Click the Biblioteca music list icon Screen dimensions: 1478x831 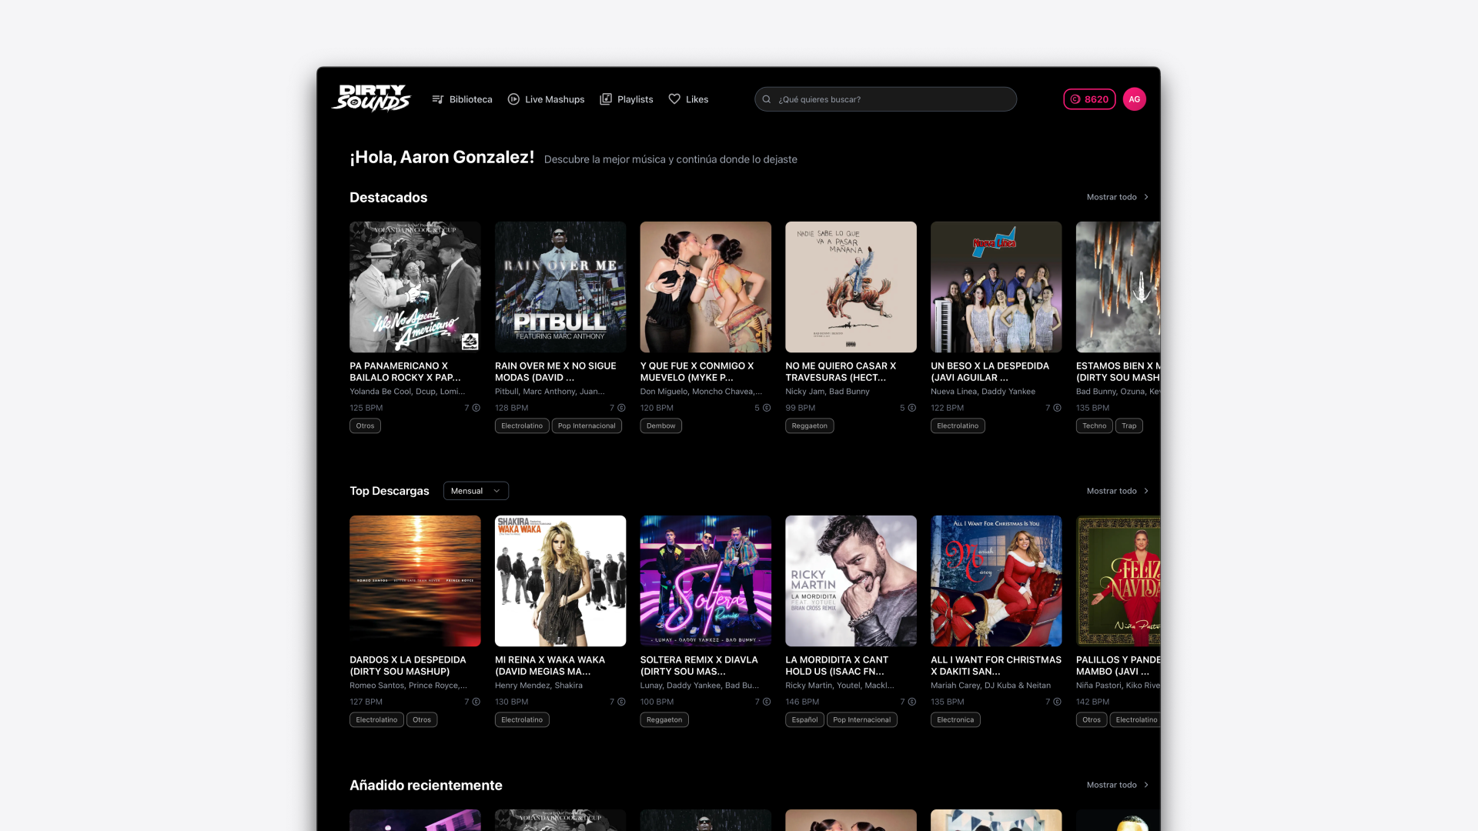[438, 99]
